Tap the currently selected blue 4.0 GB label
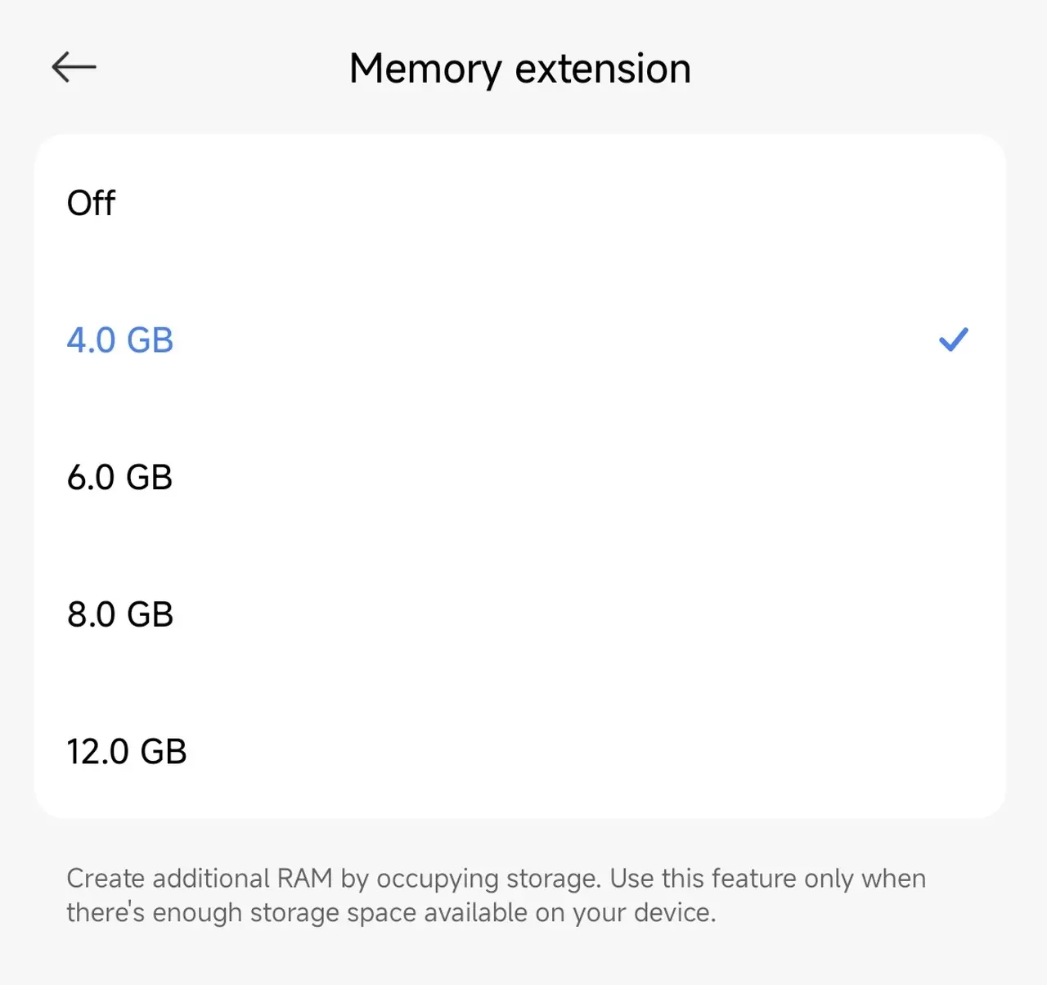This screenshot has width=1047, height=985. (120, 340)
